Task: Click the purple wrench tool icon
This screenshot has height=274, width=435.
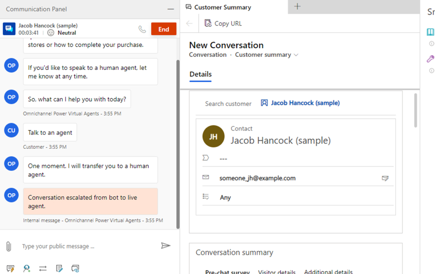Action: [431, 59]
